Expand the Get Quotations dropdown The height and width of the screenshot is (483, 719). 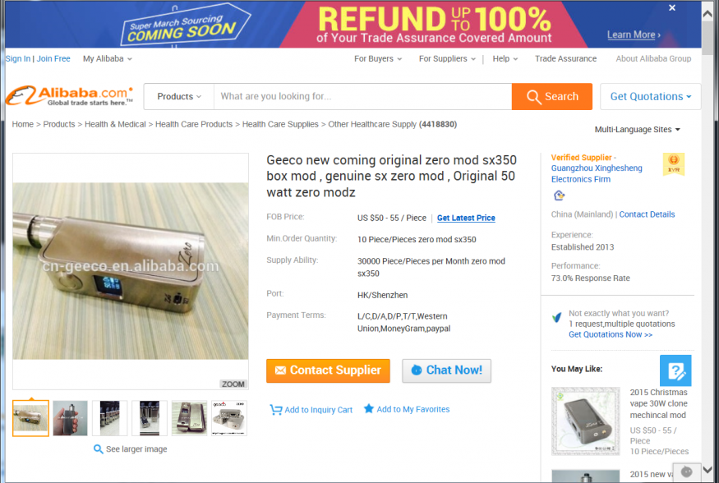tap(650, 97)
